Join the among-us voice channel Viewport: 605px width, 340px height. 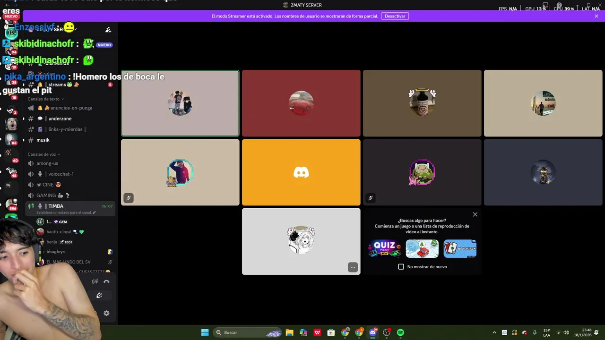click(x=70, y=163)
